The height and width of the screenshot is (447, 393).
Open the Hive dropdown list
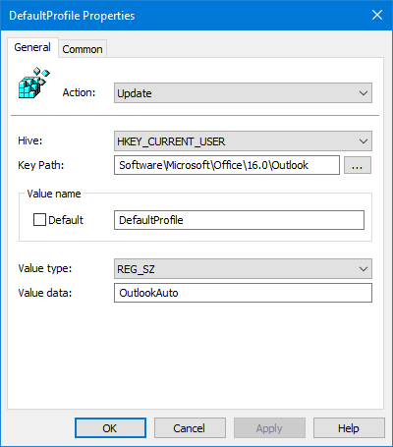coord(243,141)
